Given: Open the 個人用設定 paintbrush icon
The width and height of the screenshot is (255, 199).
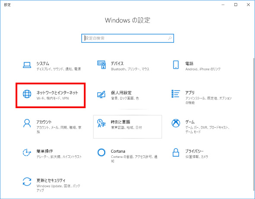Looking at the screenshot, I should coord(101,94).
